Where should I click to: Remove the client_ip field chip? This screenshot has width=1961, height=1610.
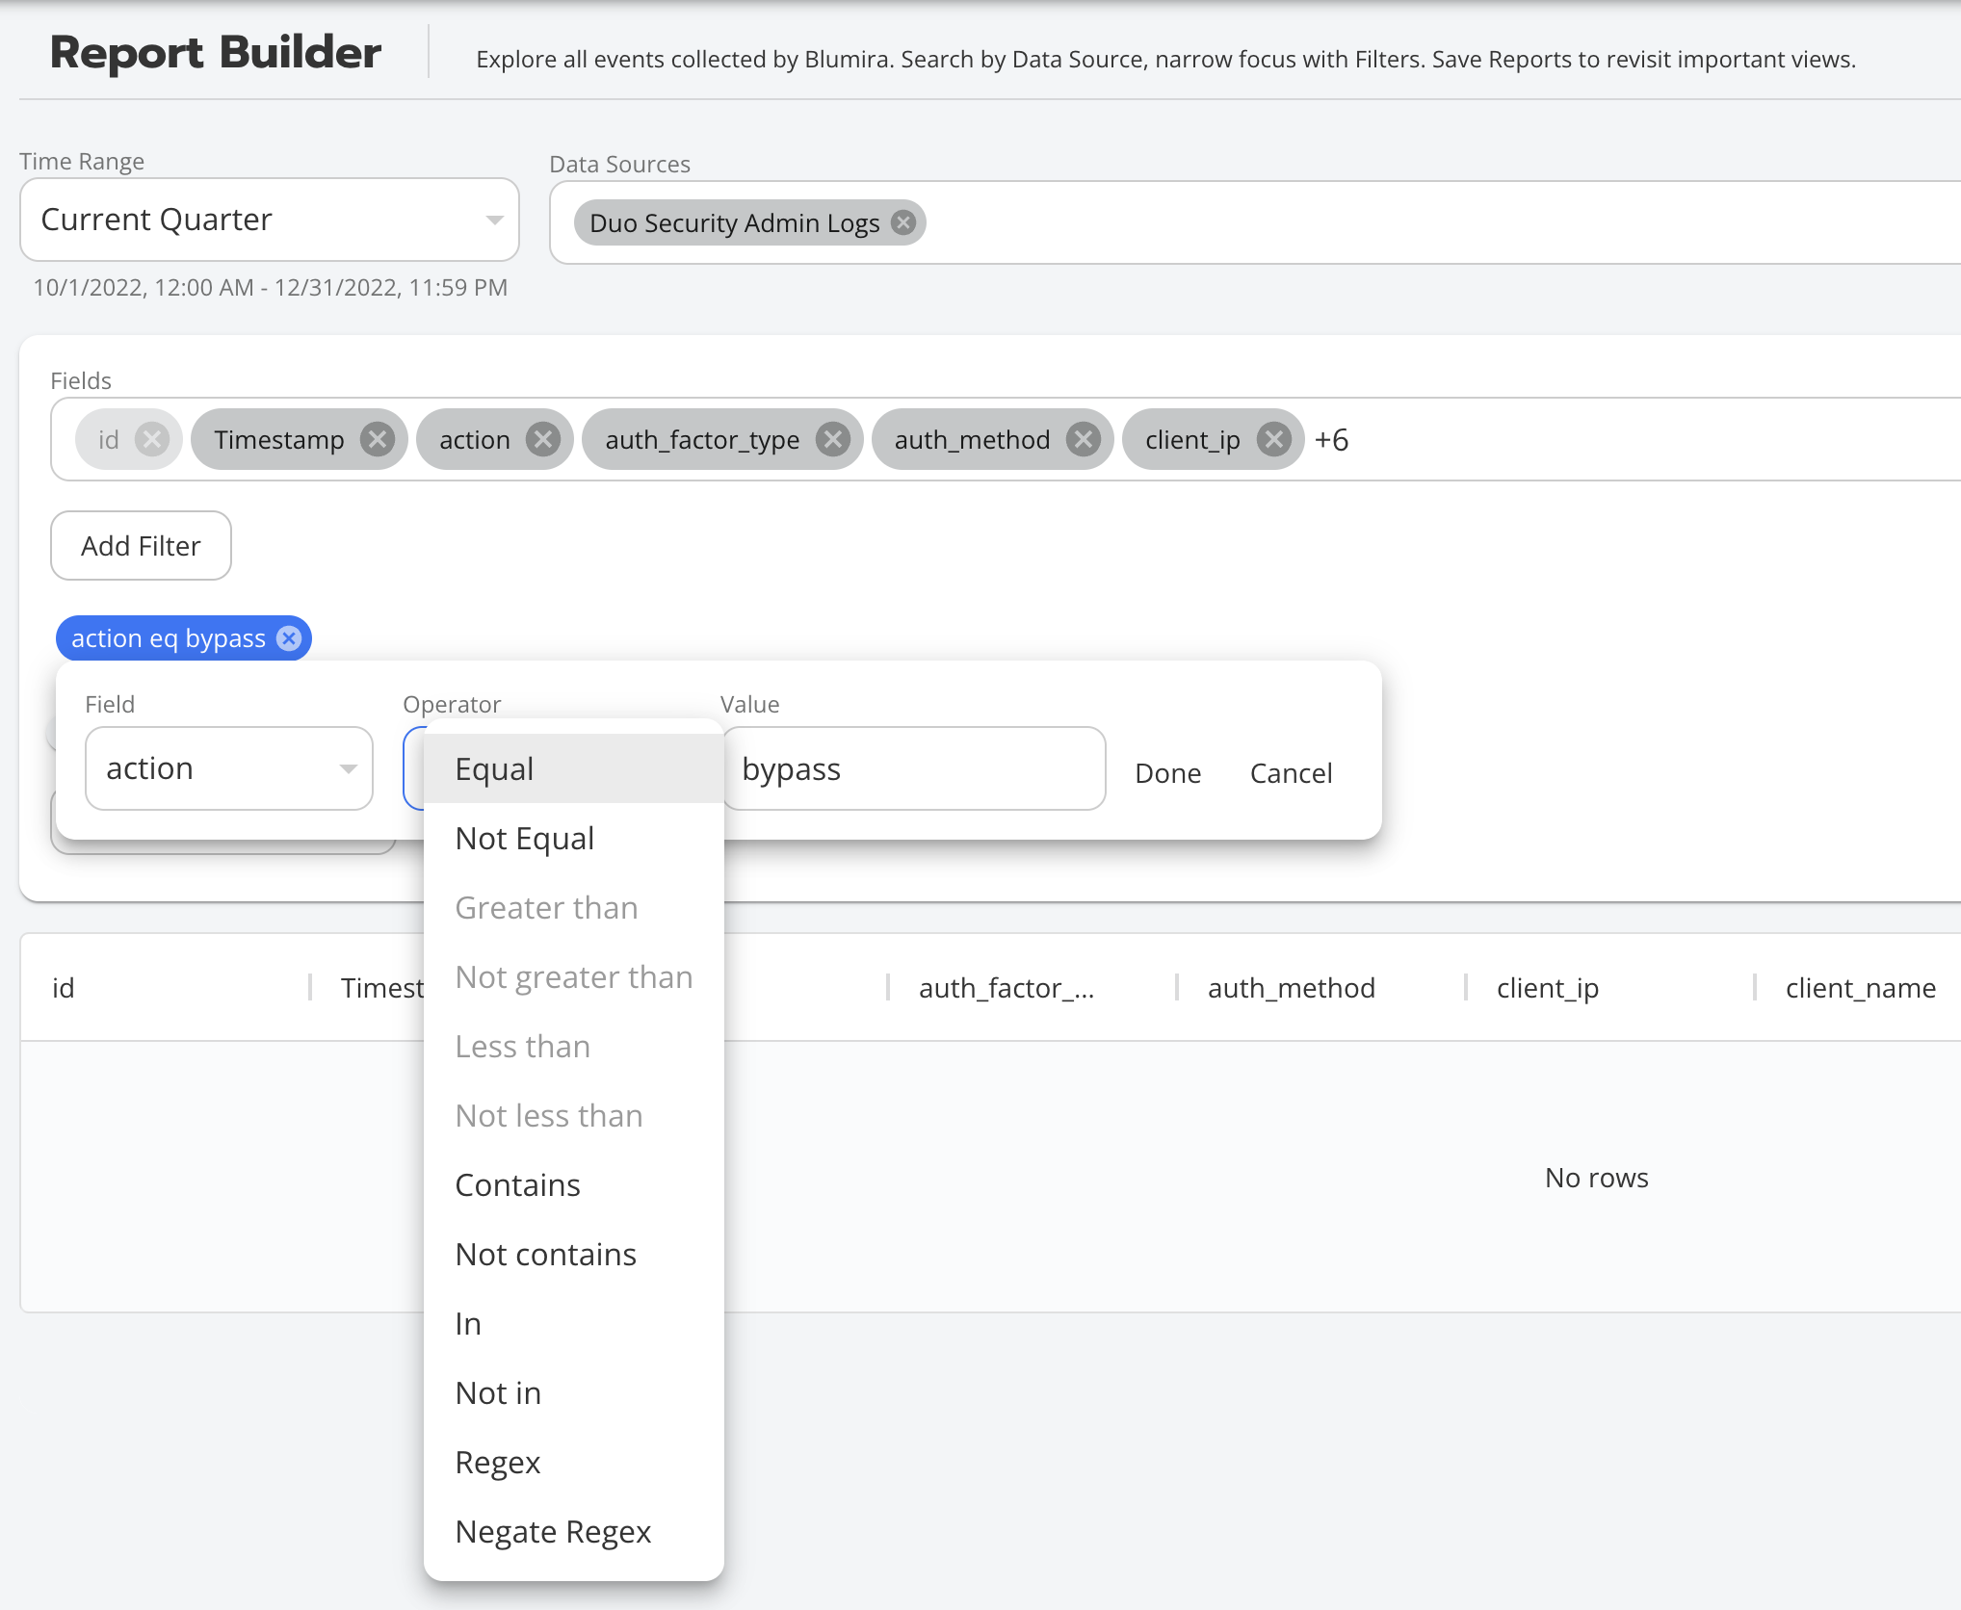point(1273,440)
